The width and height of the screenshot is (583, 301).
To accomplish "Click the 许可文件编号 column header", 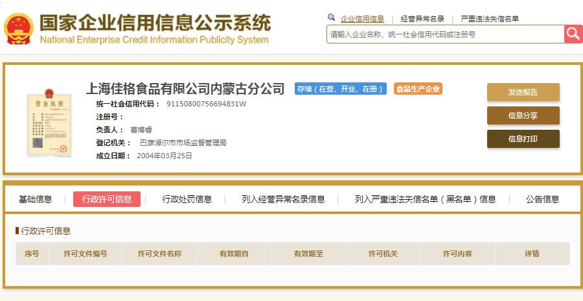I will [x=86, y=254].
